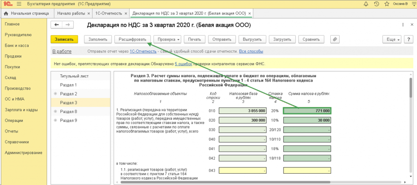Screen dimensions: 417x185
Task: Open the Операции section
Action: 14,120
